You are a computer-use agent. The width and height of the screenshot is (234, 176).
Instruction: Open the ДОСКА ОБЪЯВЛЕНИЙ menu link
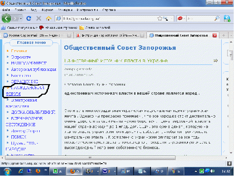(33, 112)
